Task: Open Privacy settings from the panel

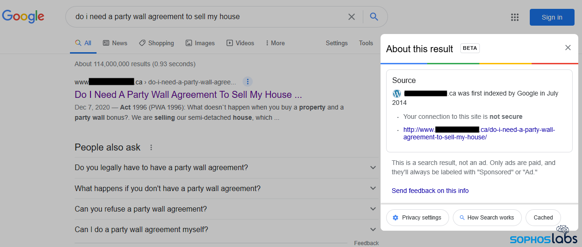Action: coord(417,218)
